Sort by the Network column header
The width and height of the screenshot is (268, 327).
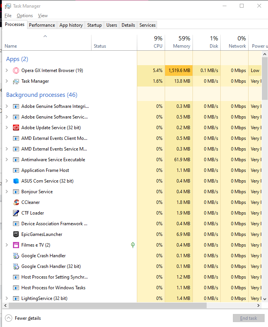tap(234, 42)
